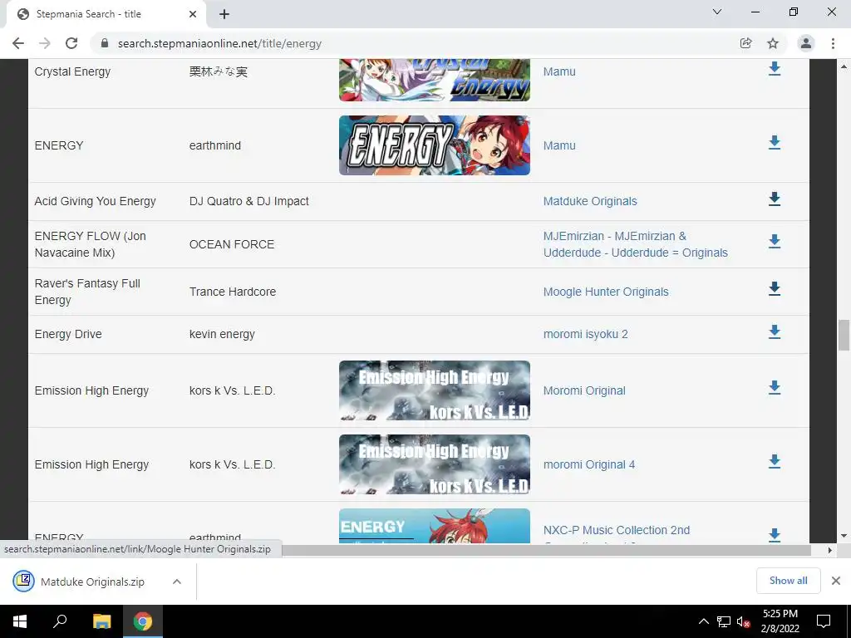This screenshot has height=638, width=851.
Task: Reload the Stepmania search page
Action: pyautogui.click(x=71, y=43)
